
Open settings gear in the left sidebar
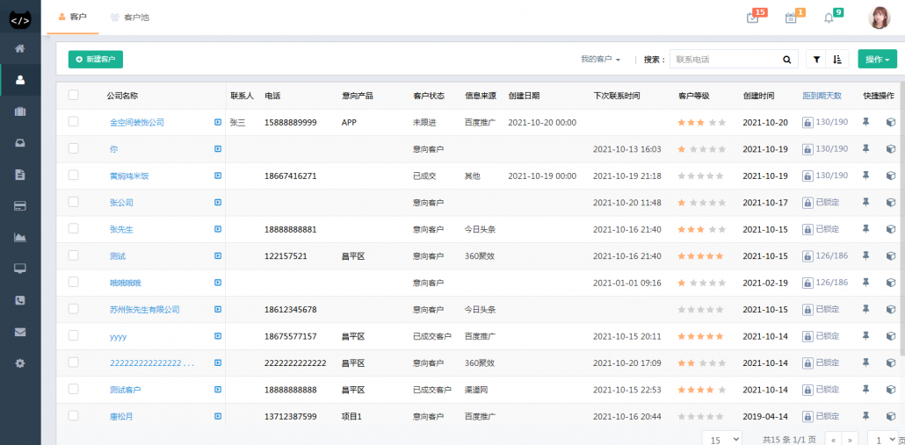[x=19, y=363]
